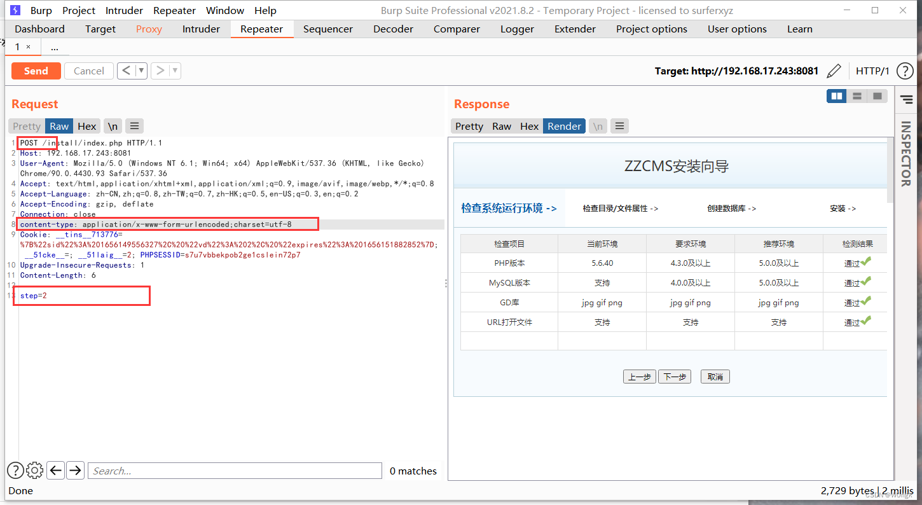
Task: Select top-bottom split layout icon
Action: 857,96
